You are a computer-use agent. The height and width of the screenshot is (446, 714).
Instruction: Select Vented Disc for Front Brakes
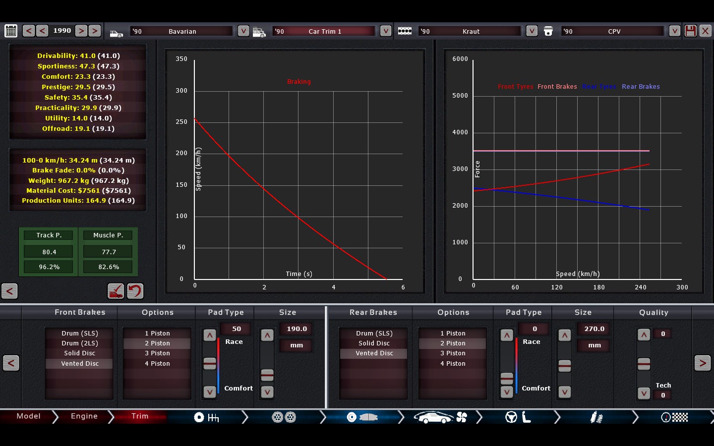(x=79, y=364)
